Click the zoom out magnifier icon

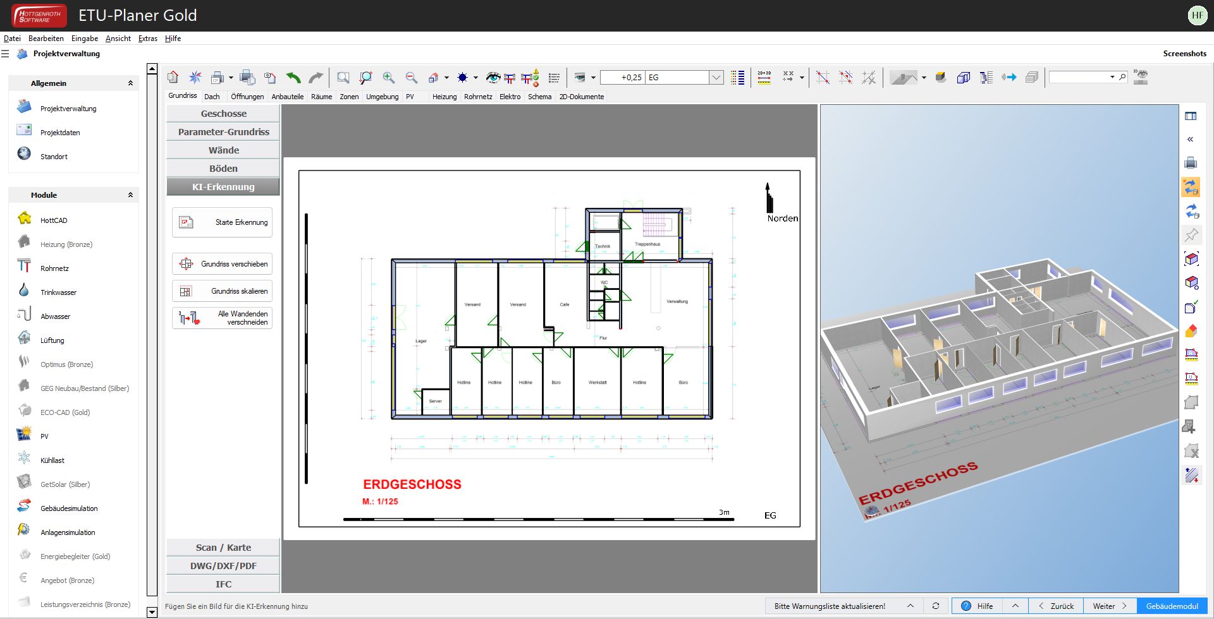tap(411, 78)
